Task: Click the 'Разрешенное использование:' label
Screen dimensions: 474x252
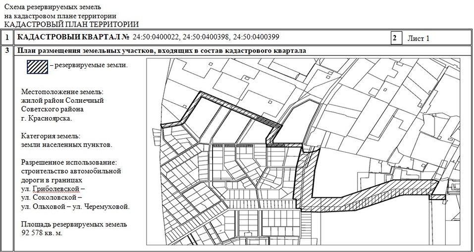Action: (x=69, y=163)
